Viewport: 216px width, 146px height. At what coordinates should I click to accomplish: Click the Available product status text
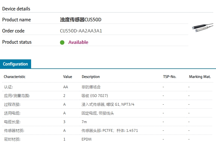(78, 42)
